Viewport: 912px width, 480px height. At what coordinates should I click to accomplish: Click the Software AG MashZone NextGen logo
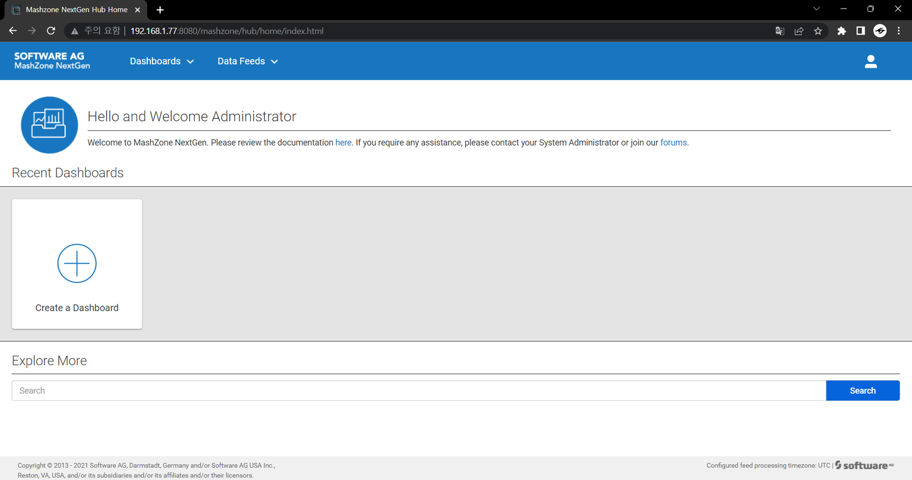tap(52, 61)
